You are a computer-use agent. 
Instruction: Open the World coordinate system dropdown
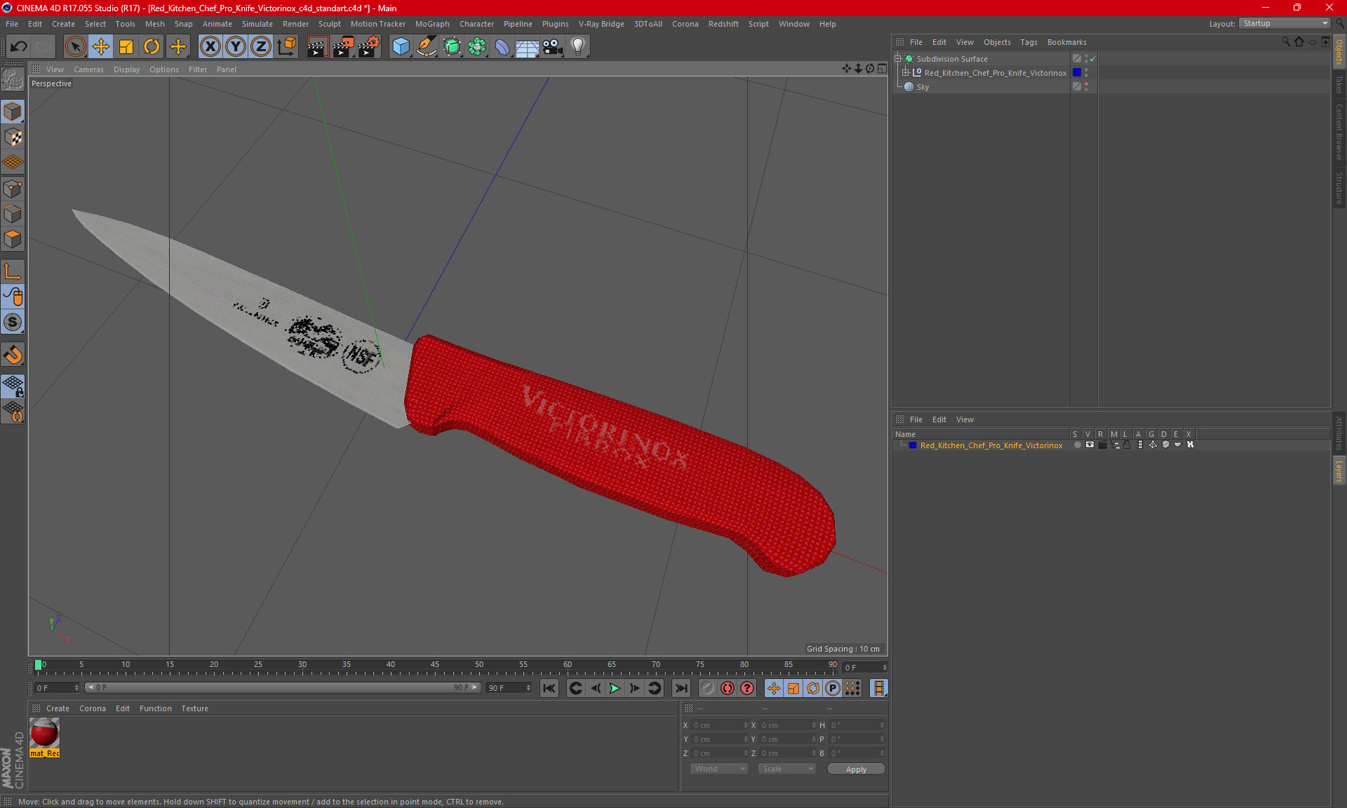(719, 769)
